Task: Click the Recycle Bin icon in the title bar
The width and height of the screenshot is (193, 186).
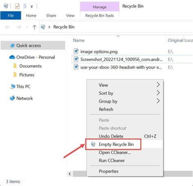Action: pyautogui.click(x=6, y=6)
